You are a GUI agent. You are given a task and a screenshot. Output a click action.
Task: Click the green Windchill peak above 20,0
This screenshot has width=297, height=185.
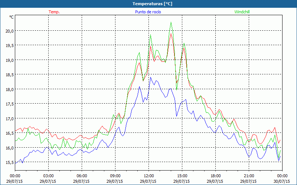[x=171, y=22]
